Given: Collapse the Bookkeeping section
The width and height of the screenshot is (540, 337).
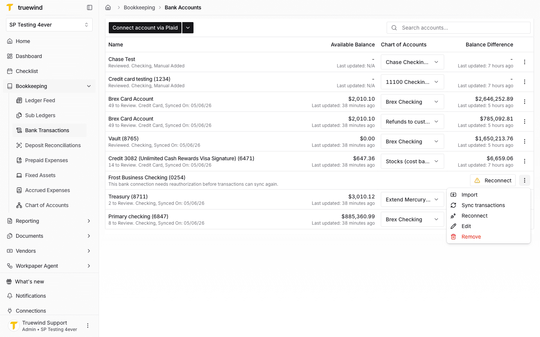Looking at the screenshot, I should [x=89, y=86].
